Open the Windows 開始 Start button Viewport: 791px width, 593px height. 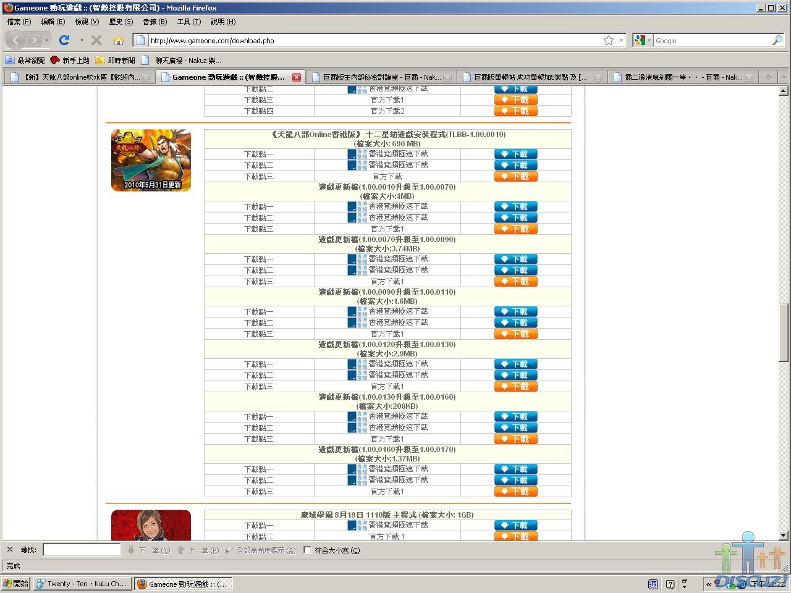[16, 584]
